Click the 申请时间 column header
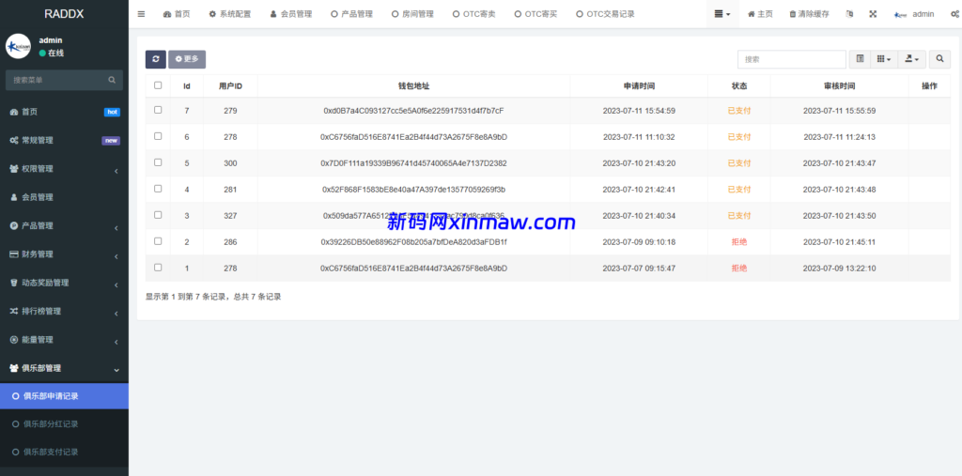The image size is (962, 476). click(x=639, y=86)
